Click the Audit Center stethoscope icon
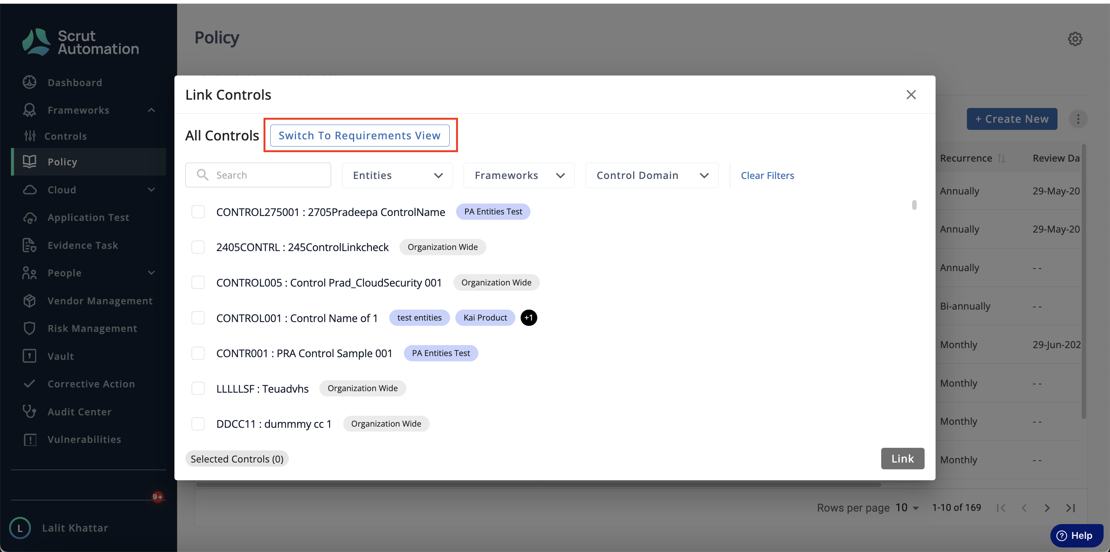The height and width of the screenshot is (552, 1110). [29, 412]
